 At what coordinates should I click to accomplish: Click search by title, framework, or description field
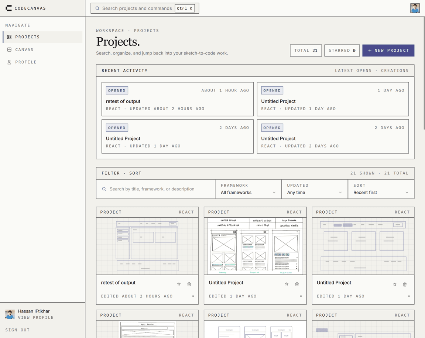click(156, 189)
